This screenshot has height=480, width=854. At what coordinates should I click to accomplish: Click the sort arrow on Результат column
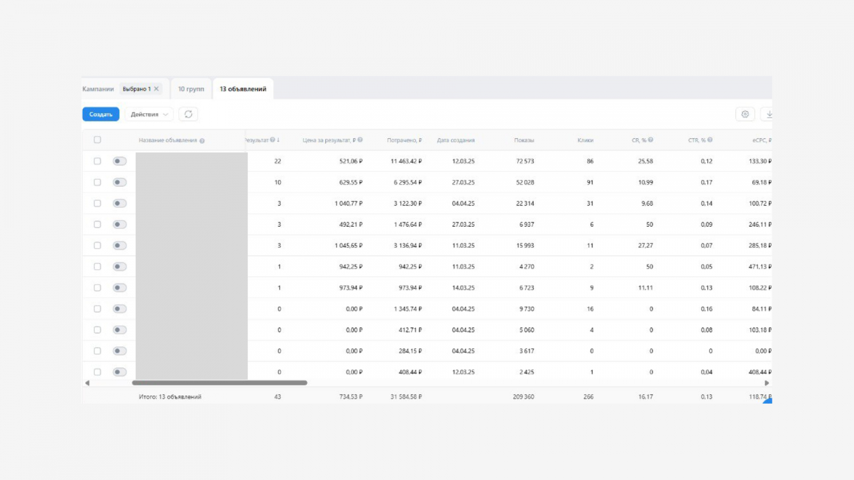pyautogui.click(x=279, y=140)
